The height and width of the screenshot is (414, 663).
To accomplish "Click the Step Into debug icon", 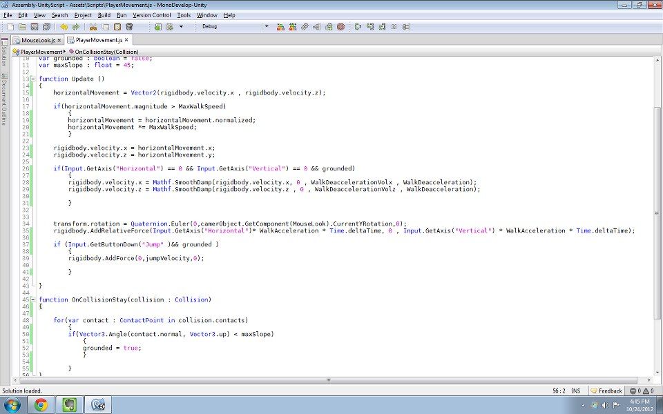I will pyautogui.click(x=370, y=27).
